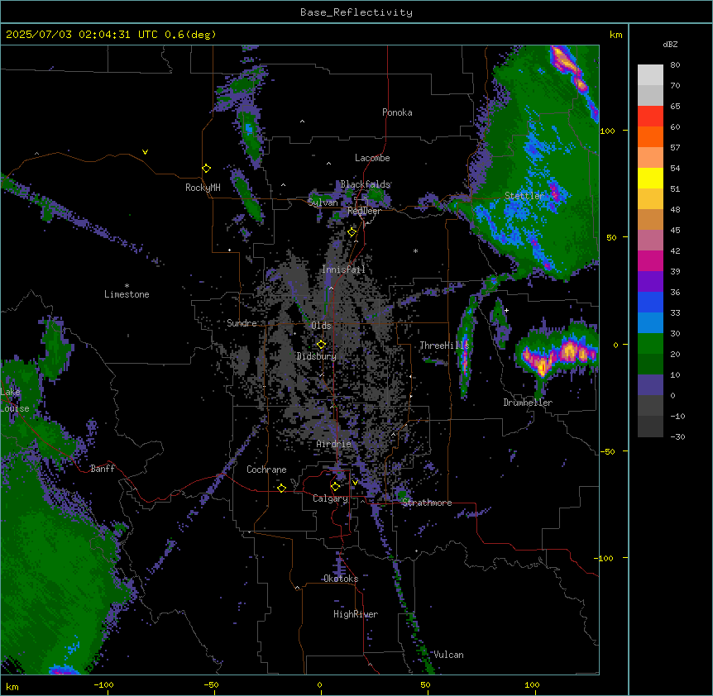Click the asterisk marker above Limestone
713x696 pixels.
(x=127, y=286)
